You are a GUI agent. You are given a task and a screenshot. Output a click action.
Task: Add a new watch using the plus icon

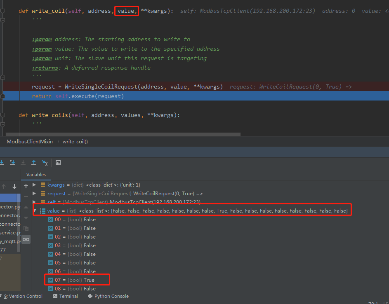26,186
